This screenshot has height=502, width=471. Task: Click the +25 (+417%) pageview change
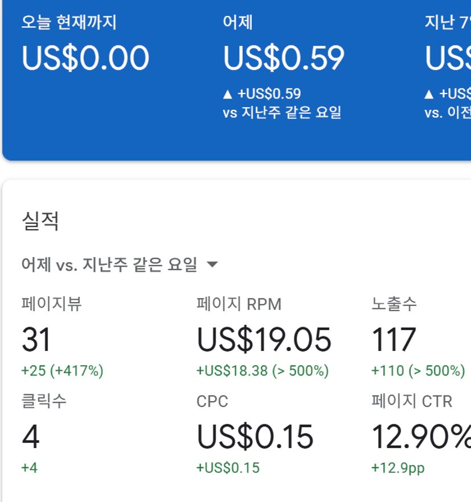(62, 371)
